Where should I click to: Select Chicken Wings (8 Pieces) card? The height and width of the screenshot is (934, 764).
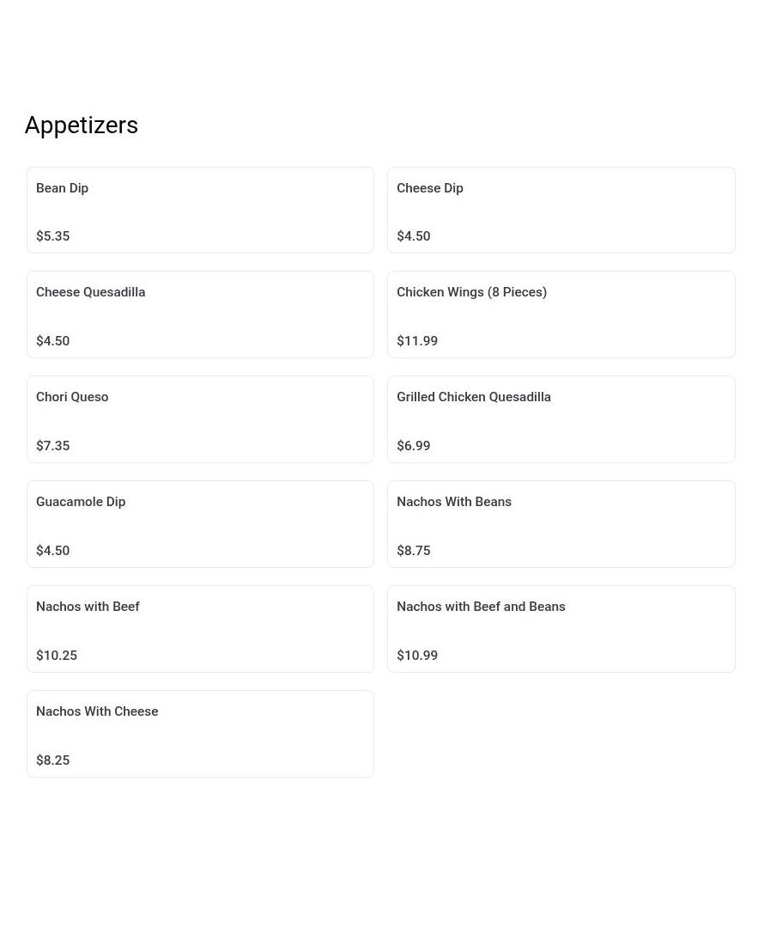coord(561,314)
